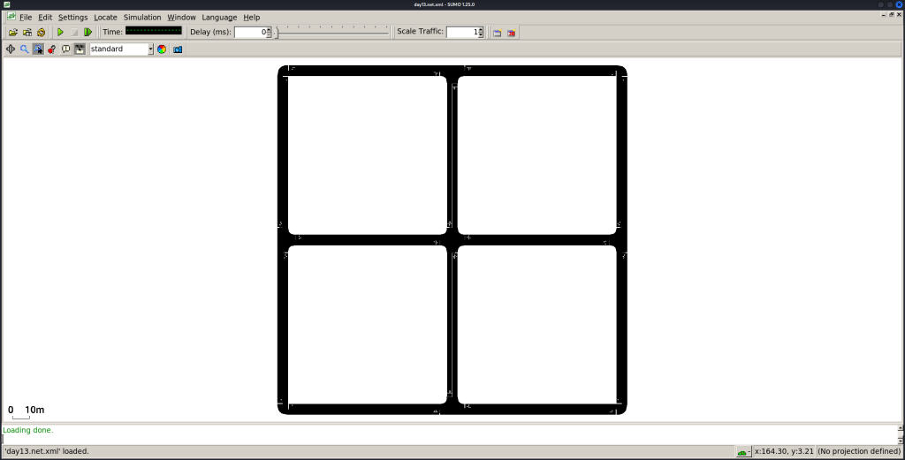Viewport: 905px width, 460px height.
Task: Toggle the tooltip speech-bubble icon
Action: pyautogui.click(x=65, y=49)
